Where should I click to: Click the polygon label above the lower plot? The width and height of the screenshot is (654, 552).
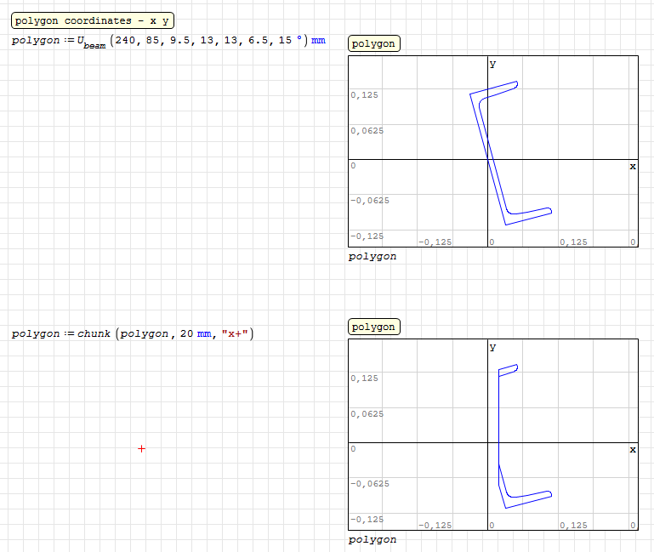(x=373, y=327)
